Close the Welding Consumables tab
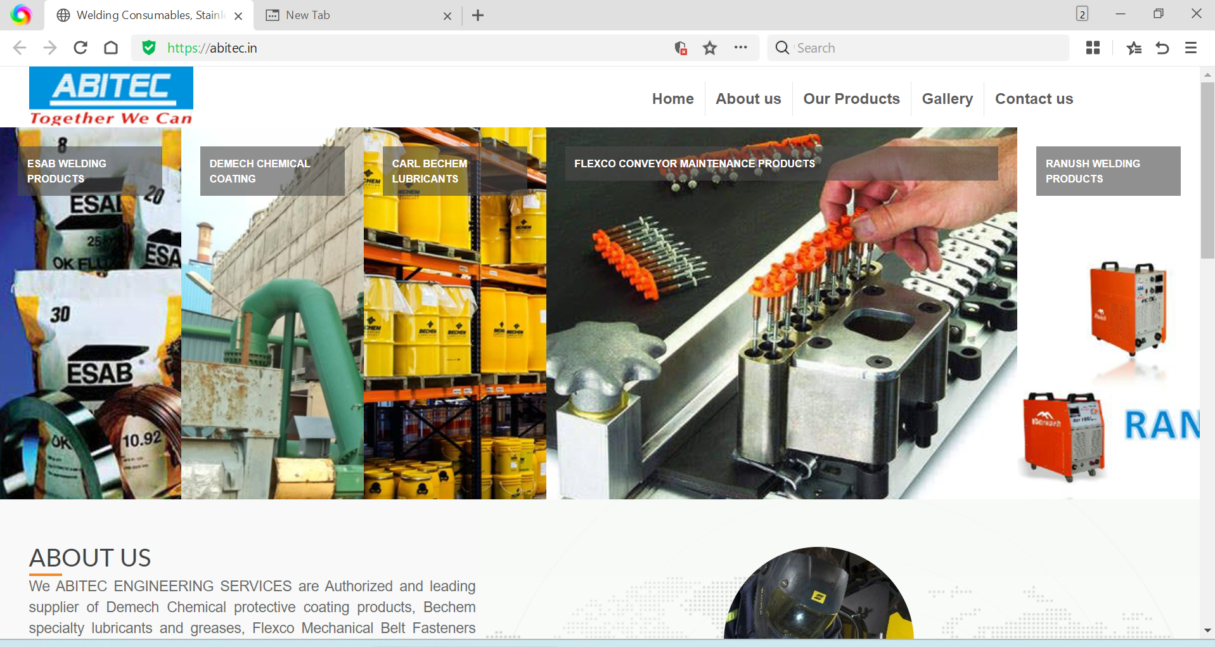 click(x=238, y=16)
